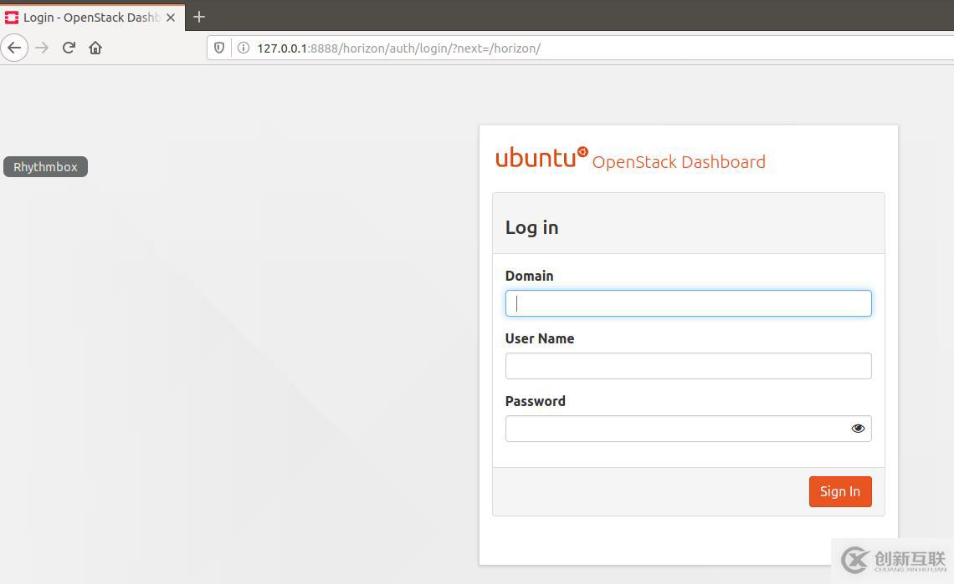Open a new browser tab with the plus button

[x=198, y=17]
